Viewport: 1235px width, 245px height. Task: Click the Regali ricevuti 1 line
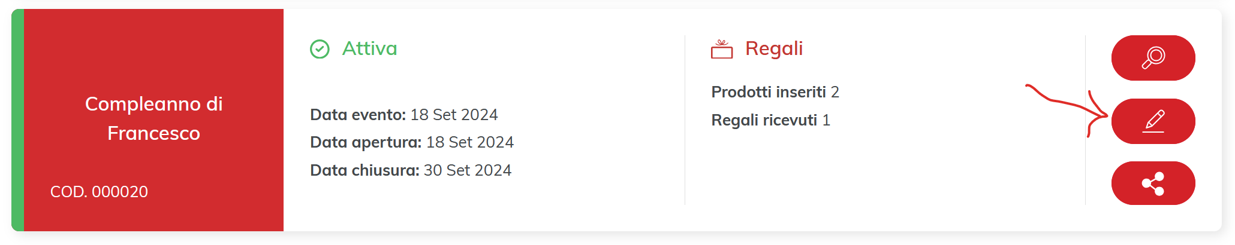click(771, 120)
